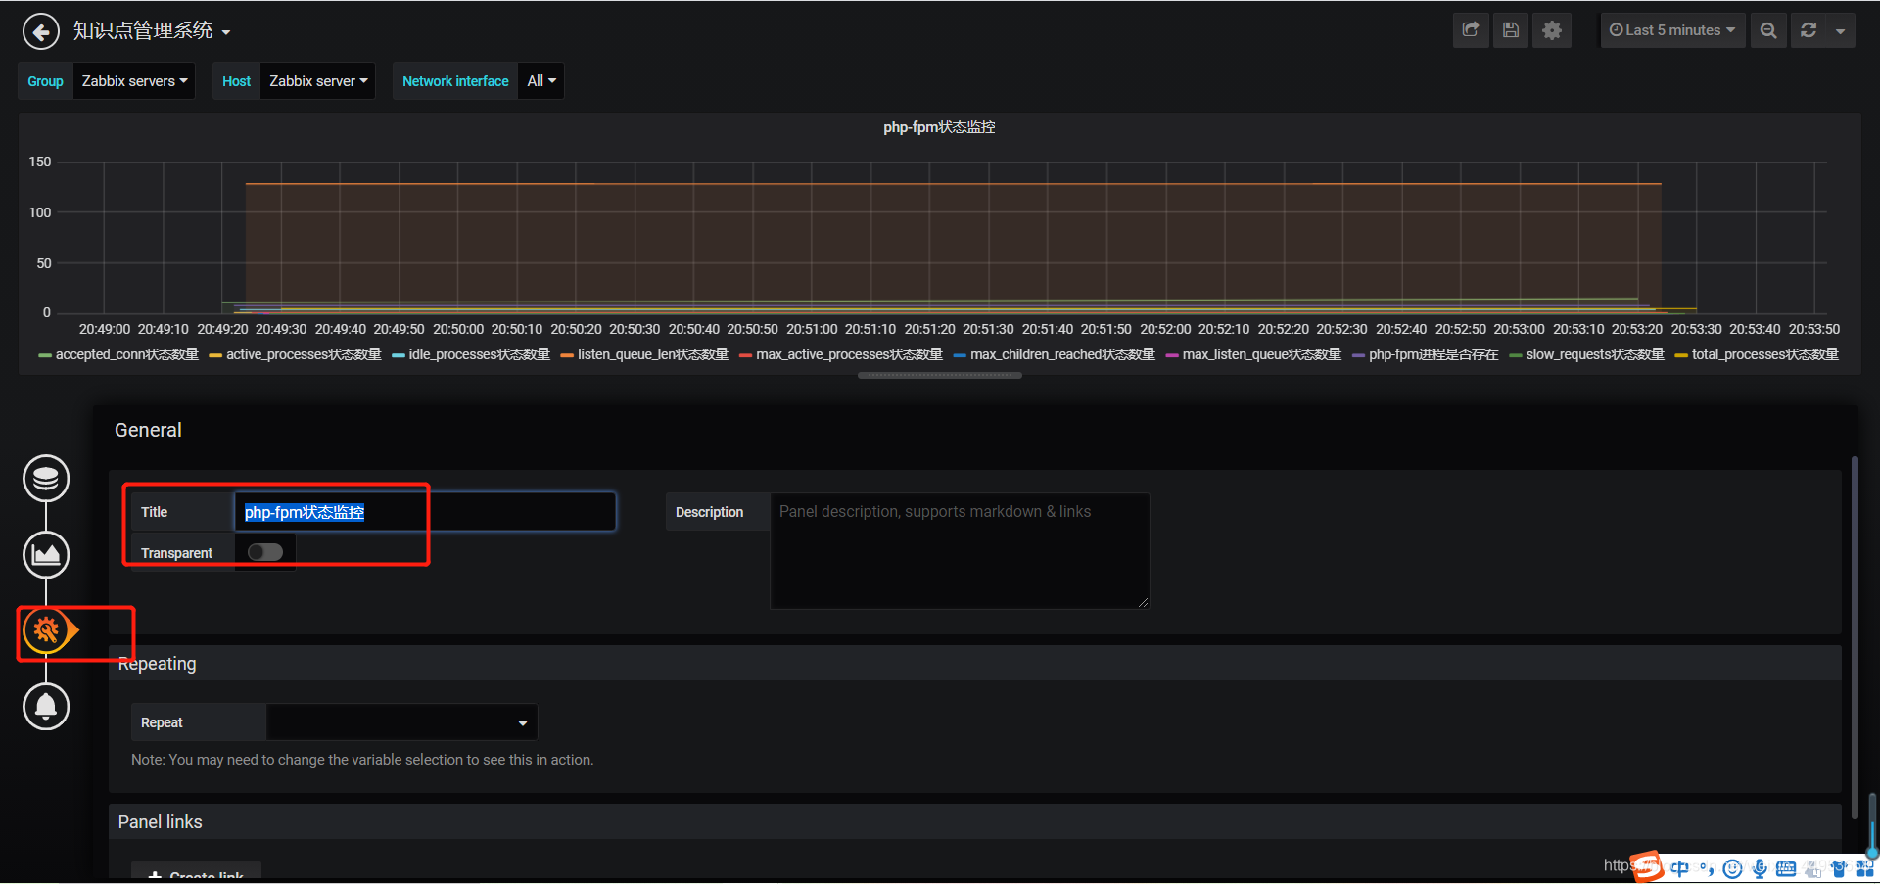1880x884 pixels.
Task: Open dashboard settings gear icon
Action: pyautogui.click(x=1552, y=30)
